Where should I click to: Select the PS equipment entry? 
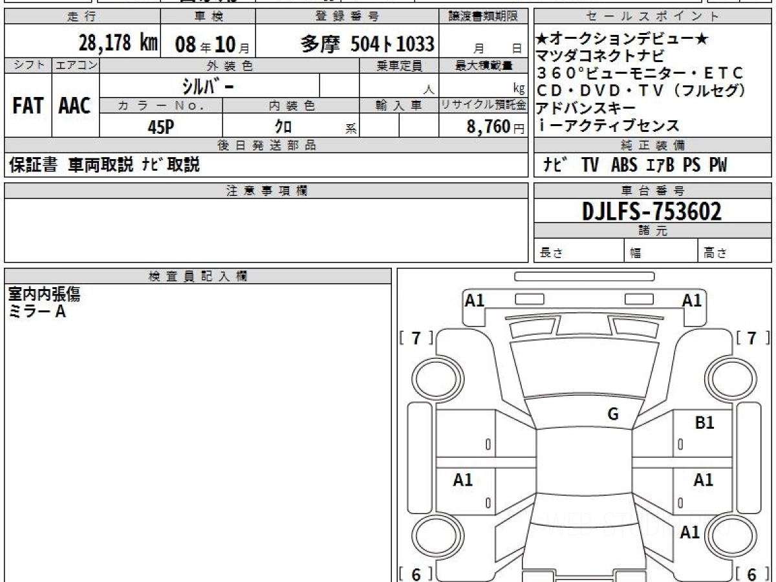(691, 166)
